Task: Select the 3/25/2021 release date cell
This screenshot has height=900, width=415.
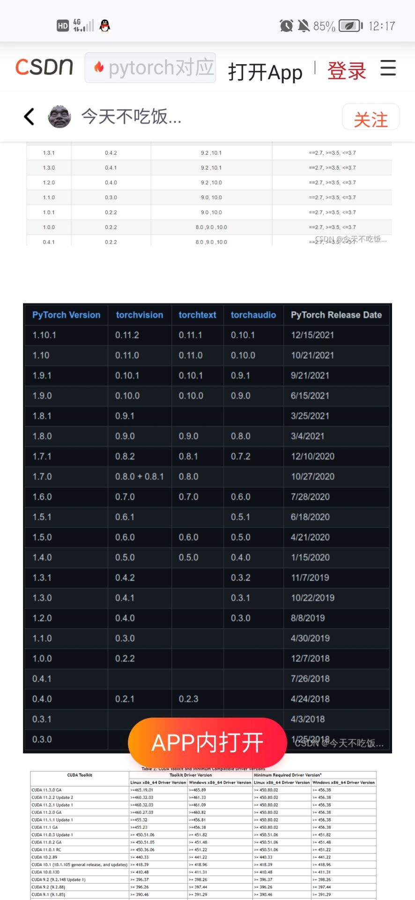Action: coord(310,416)
